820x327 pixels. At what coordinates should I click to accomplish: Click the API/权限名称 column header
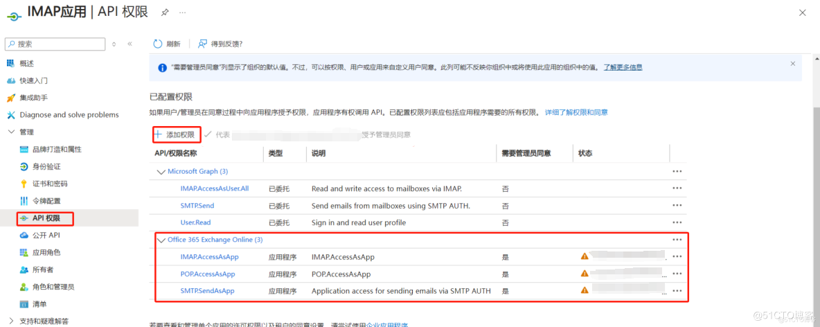tap(176, 153)
